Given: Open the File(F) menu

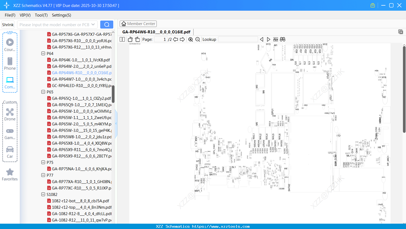Looking at the screenshot, I should (x=10, y=15).
